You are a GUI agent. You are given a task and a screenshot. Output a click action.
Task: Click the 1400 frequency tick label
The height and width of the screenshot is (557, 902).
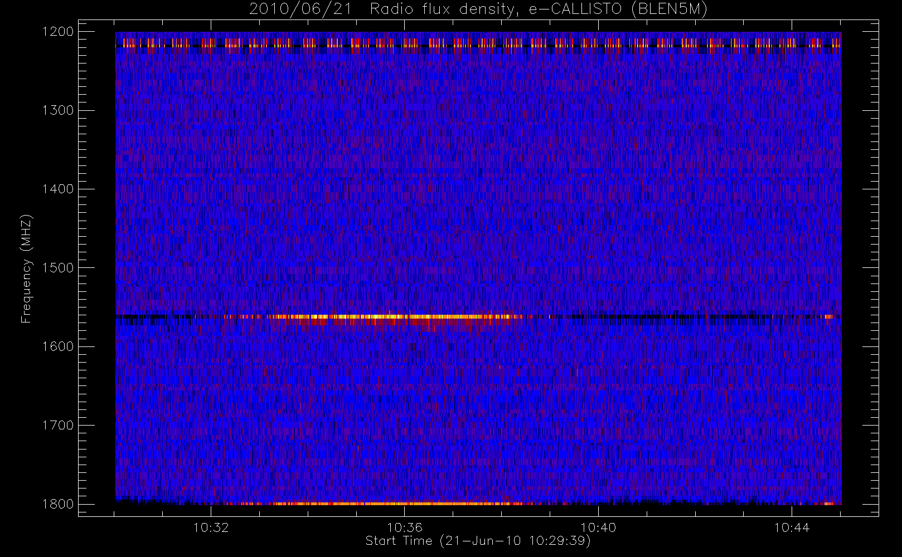tap(58, 189)
